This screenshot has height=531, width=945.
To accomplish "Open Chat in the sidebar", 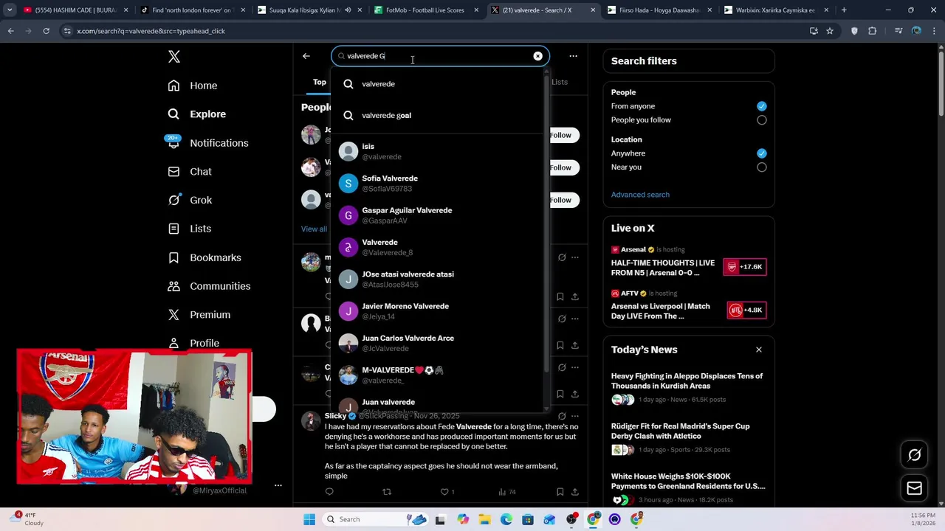I will click(190, 171).
